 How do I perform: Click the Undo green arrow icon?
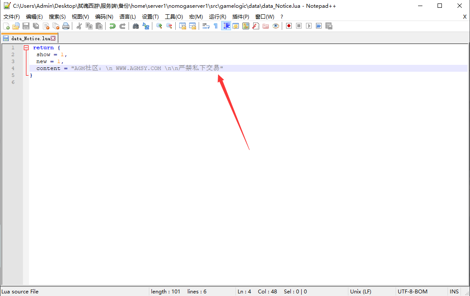[113, 26]
